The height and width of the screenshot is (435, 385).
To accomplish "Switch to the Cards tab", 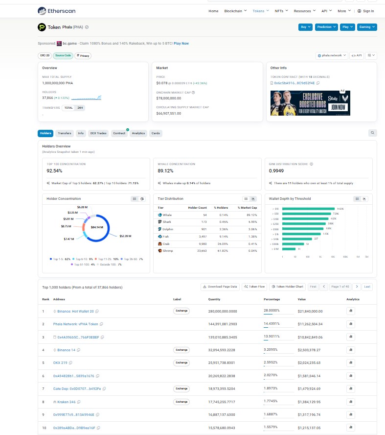I will (156, 133).
